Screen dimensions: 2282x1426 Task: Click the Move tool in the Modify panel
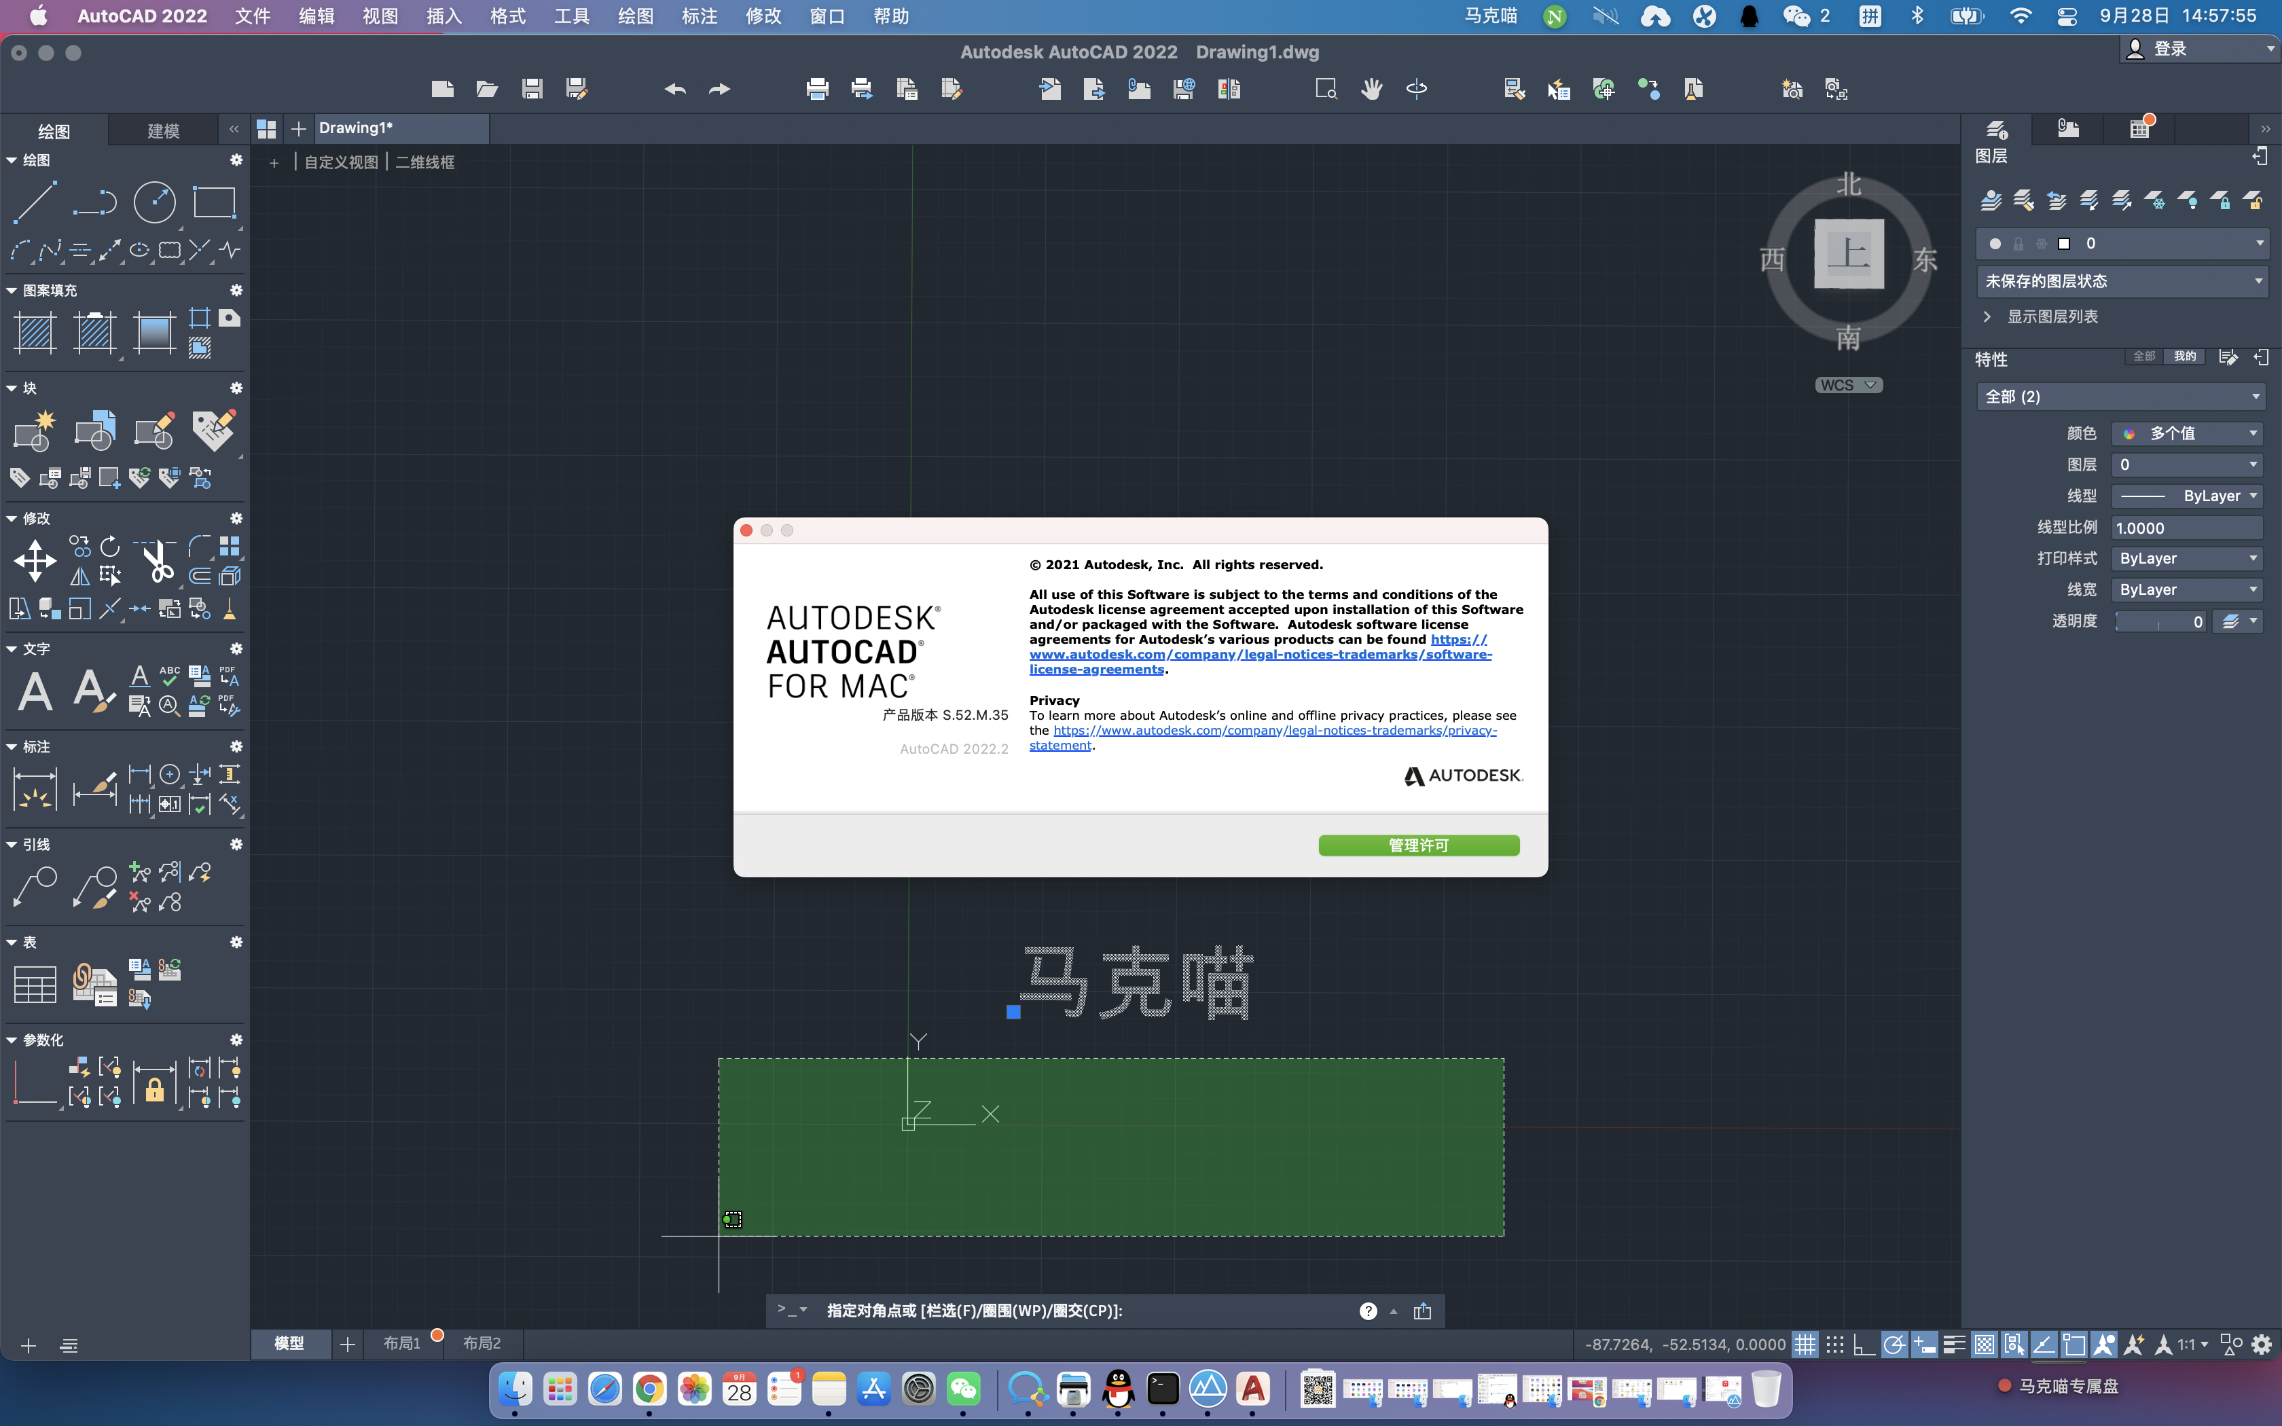click(35, 560)
